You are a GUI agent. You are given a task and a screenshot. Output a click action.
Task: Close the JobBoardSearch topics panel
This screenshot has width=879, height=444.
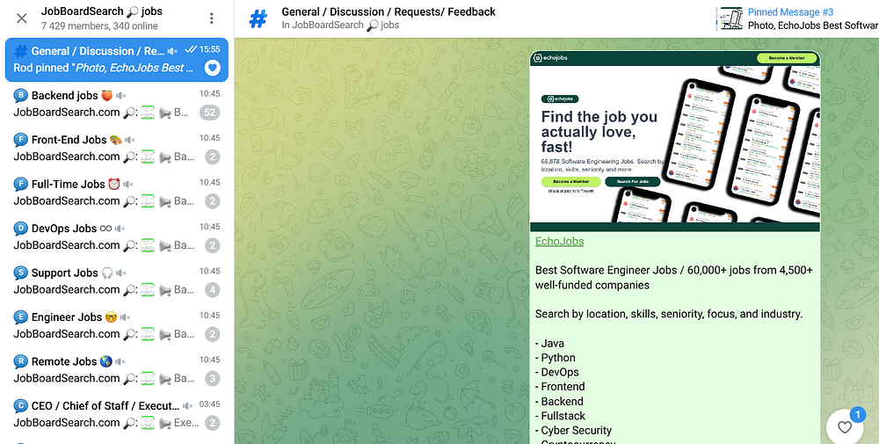[21, 18]
